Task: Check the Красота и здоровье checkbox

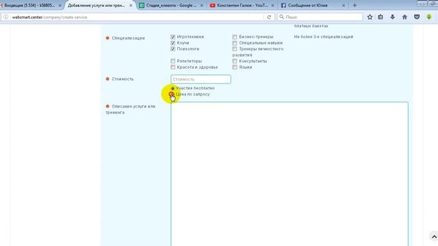Action: pyautogui.click(x=173, y=67)
